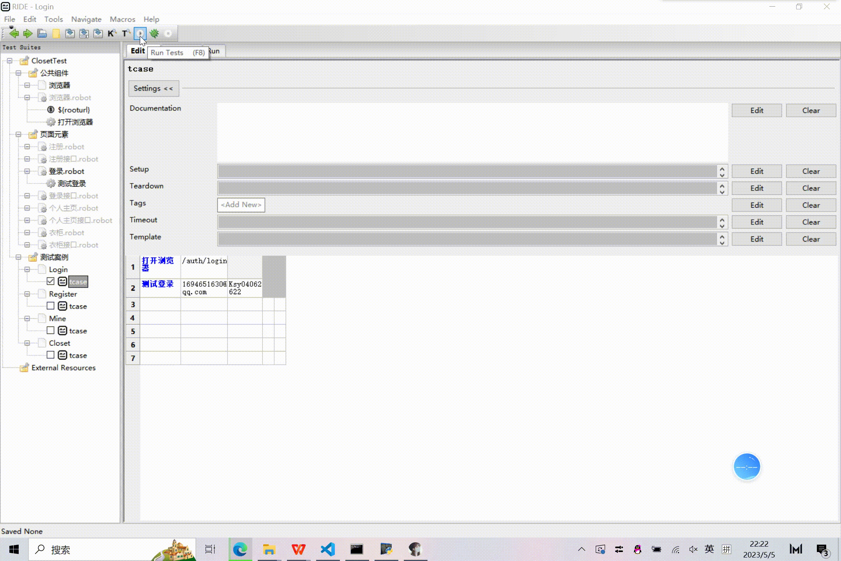Click the Open Test Suite toolbar icon
The height and width of the screenshot is (561, 841).
[x=42, y=34]
